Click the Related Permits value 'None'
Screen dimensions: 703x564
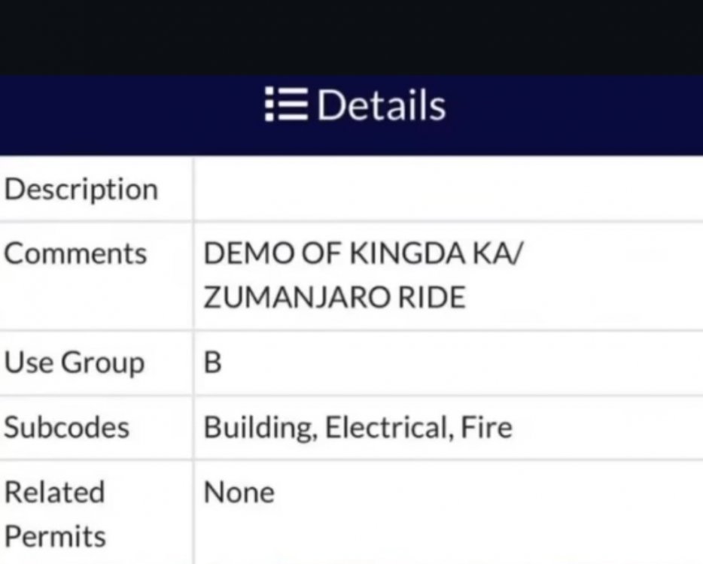[x=239, y=493]
